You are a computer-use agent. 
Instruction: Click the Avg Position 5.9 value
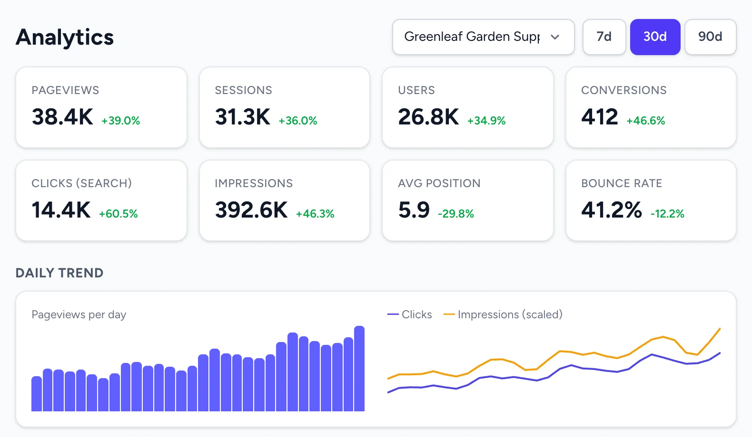(x=414, y=210)
